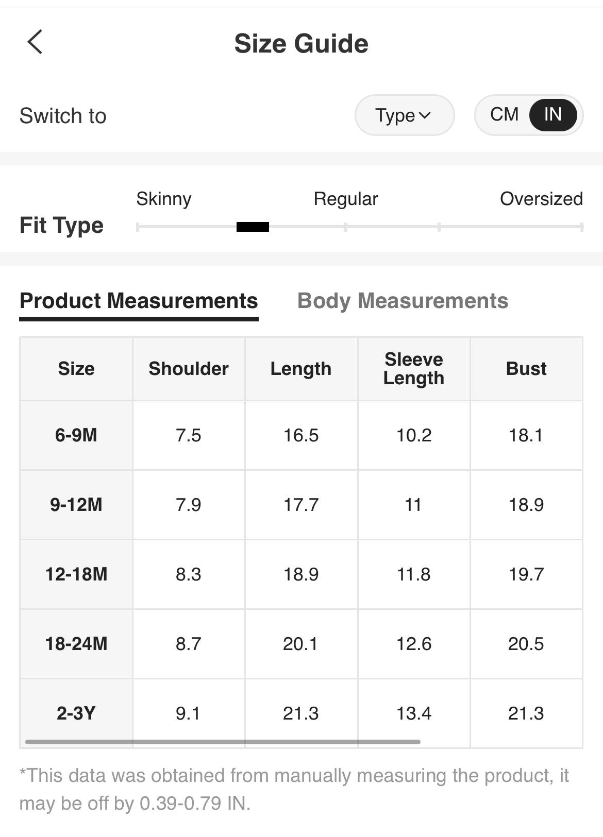Screen dimensions: 603x837
Task: Click the black Fit Type slider marker
Action: click(x=253, y=227)
